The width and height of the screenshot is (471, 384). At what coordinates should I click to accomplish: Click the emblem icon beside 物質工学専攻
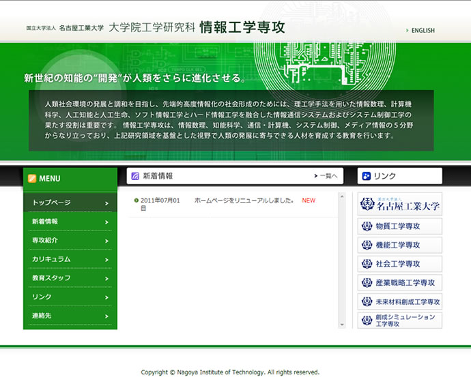point(367,226)
